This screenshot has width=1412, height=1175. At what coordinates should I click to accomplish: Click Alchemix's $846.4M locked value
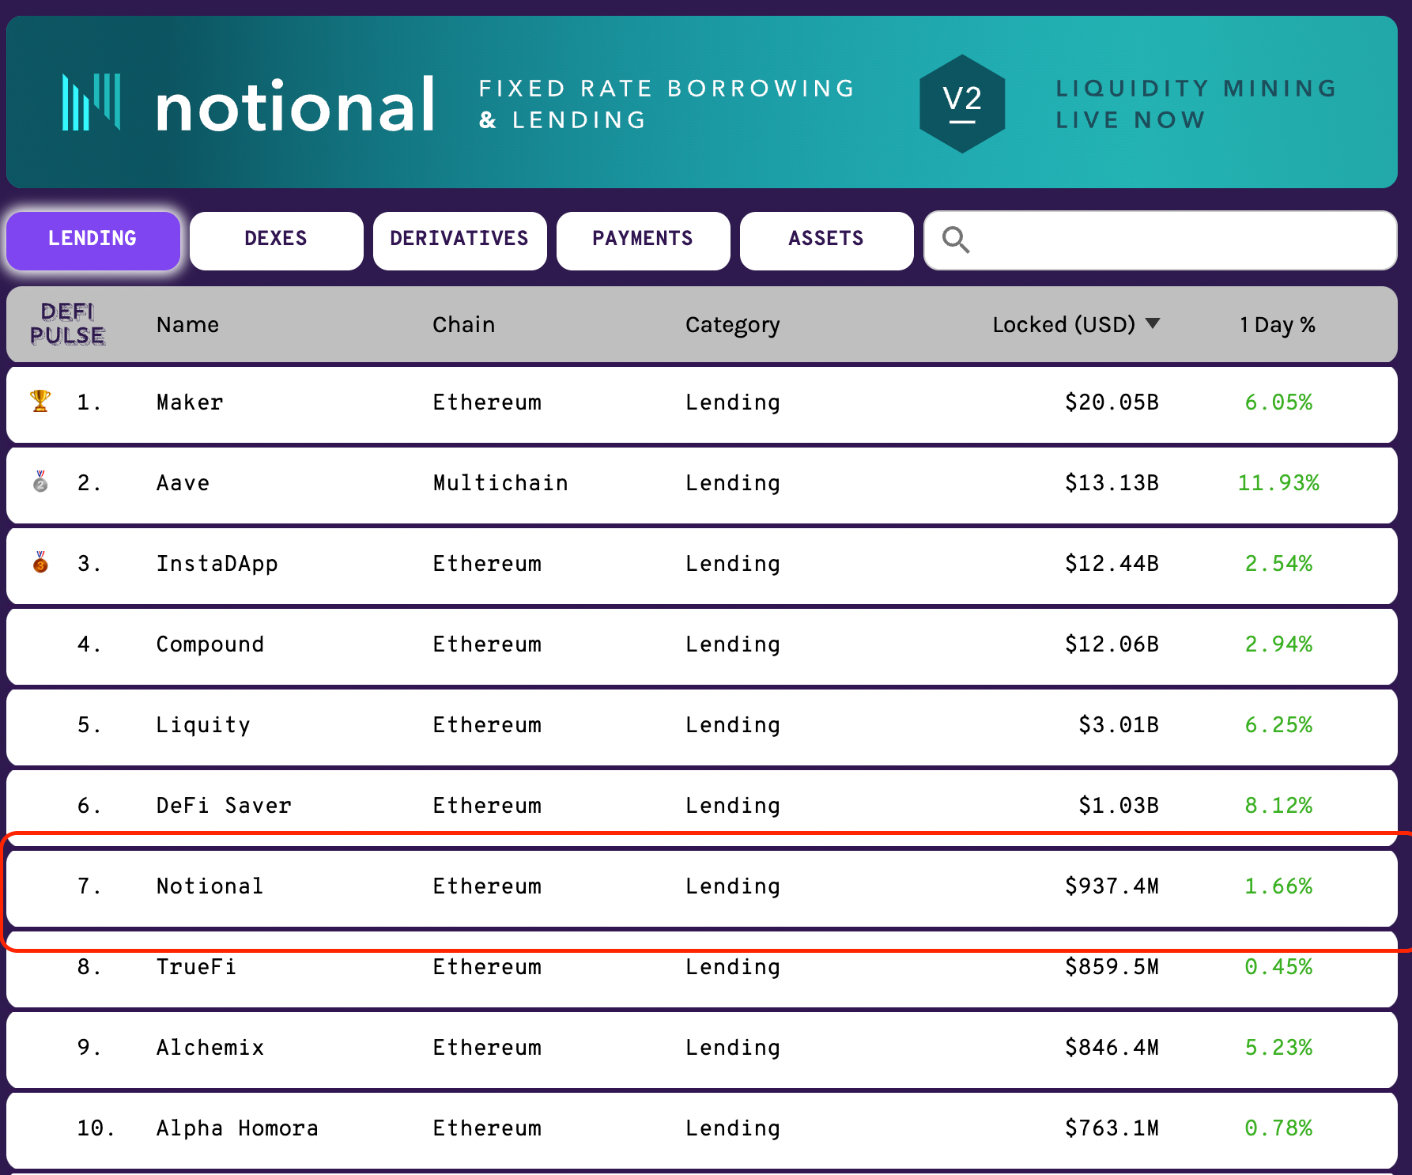pyautogui.click(x=1112, y=1048)
